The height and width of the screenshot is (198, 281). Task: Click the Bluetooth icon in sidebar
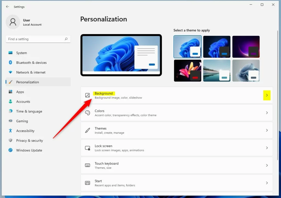coord(10,62)
